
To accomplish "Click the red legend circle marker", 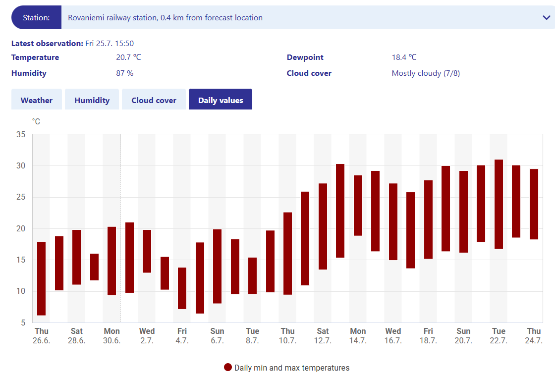I will 228,368.
